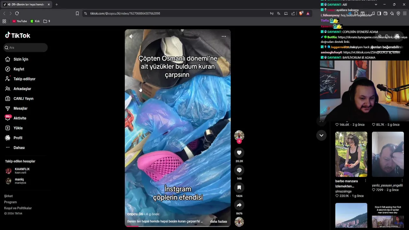
Task: Reload the TikTok page
Action: [x=17, y=13]
